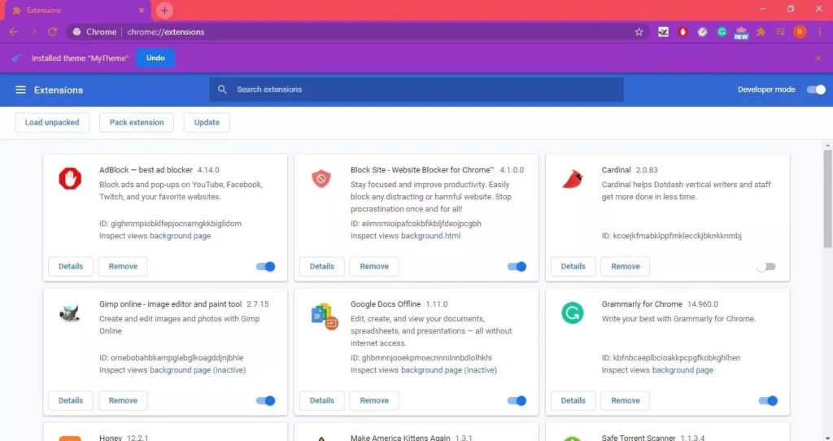
Task: Go forward with the forward arrow
Action: (33, 32)
